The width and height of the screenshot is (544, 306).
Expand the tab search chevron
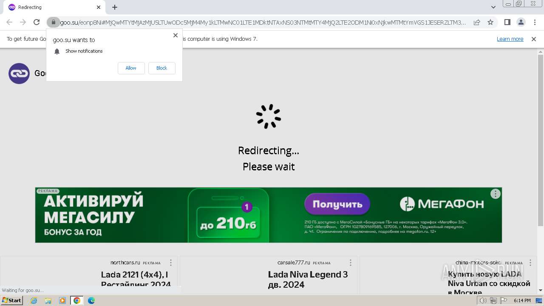[x=493, y=7]
